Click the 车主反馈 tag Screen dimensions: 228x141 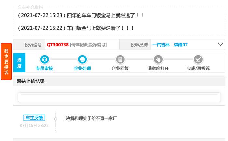34,118
